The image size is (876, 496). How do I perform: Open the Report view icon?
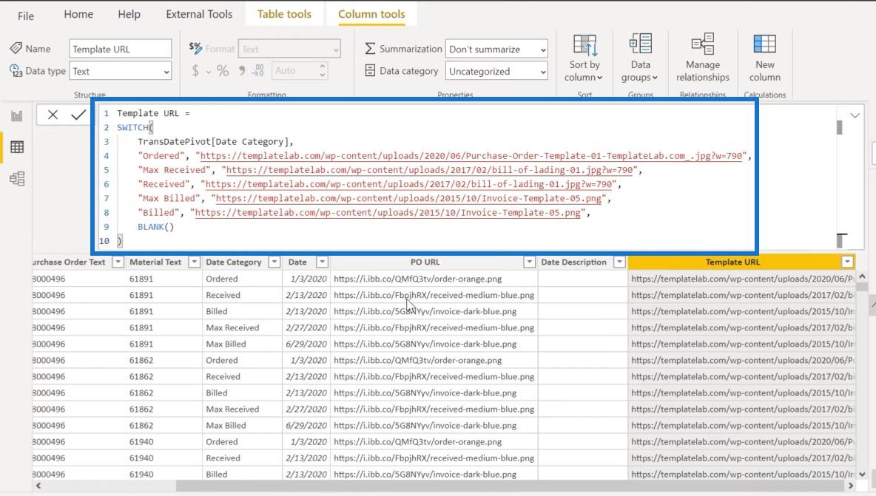(x=17, y=116)
